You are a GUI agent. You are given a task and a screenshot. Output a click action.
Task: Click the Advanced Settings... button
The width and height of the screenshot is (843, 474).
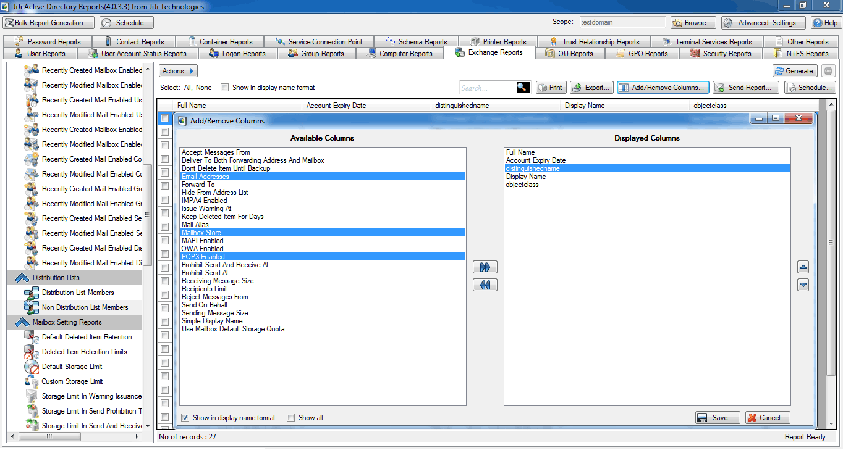[x=764, y=23]
